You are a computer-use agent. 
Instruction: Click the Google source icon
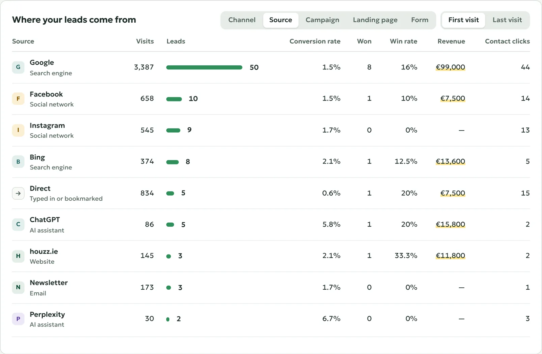18,67
